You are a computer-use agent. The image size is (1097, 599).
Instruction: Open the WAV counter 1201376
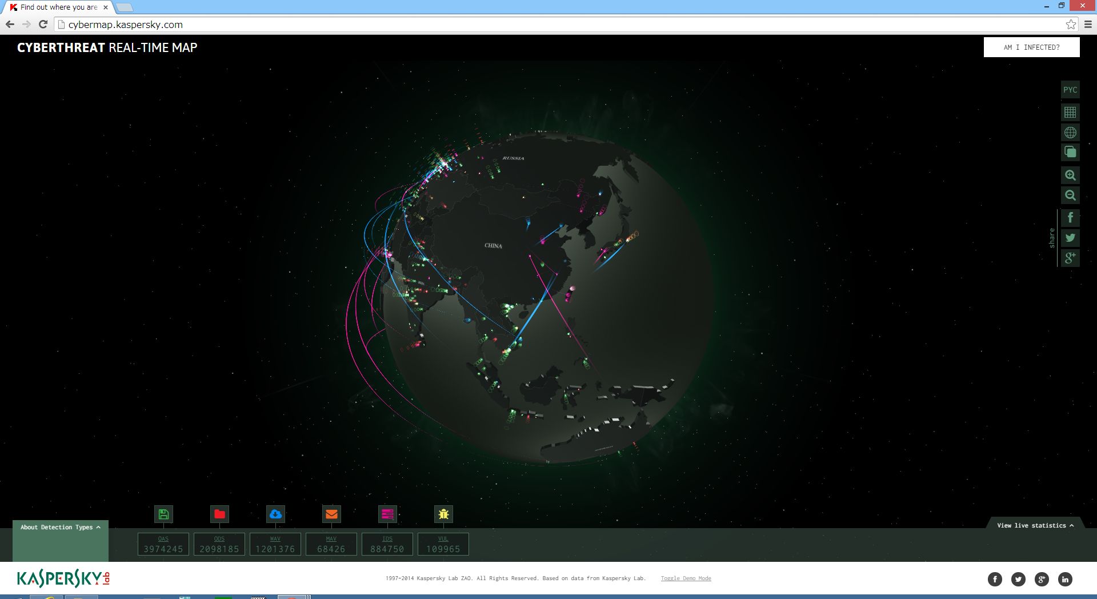coord(275,544)
